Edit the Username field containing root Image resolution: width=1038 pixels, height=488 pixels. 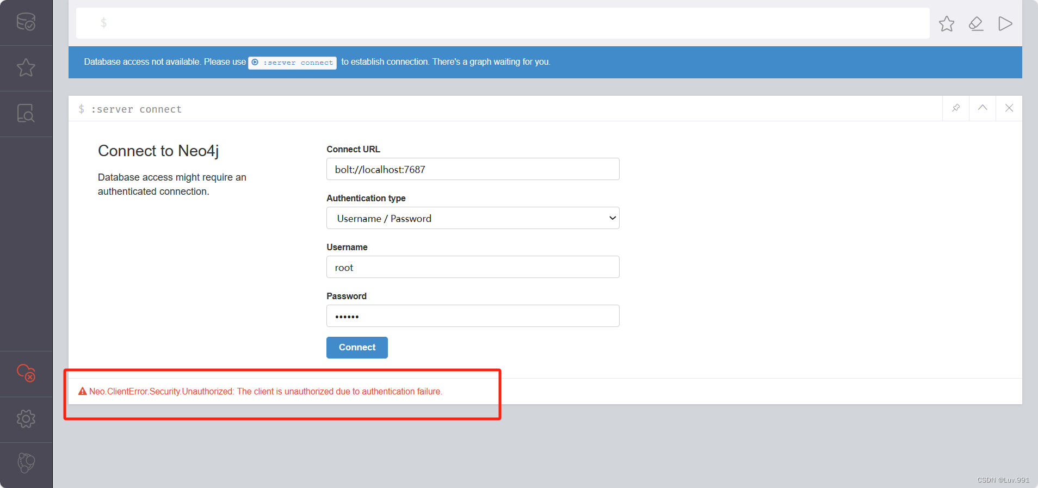[x=473, y=267]
